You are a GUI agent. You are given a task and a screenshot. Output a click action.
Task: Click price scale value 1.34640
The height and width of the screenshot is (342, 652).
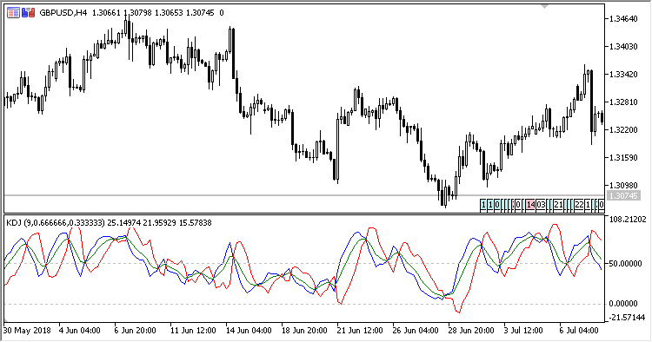pyautogui.click(x=623, y=19)
